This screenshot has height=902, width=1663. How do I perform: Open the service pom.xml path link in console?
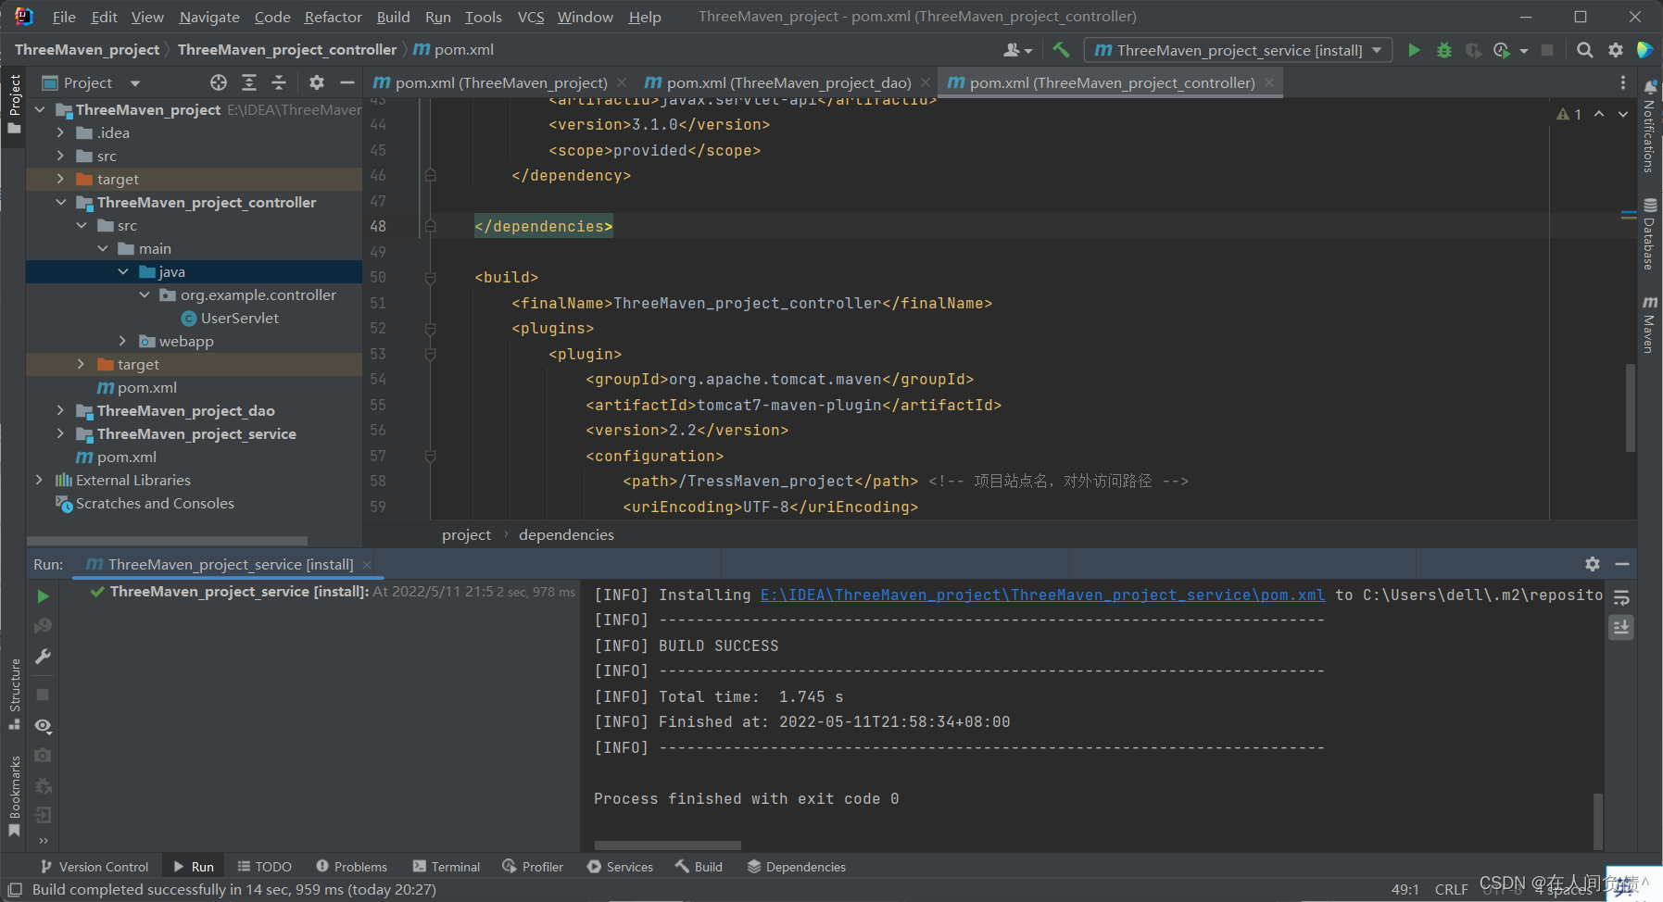(x=1042, y=595)
